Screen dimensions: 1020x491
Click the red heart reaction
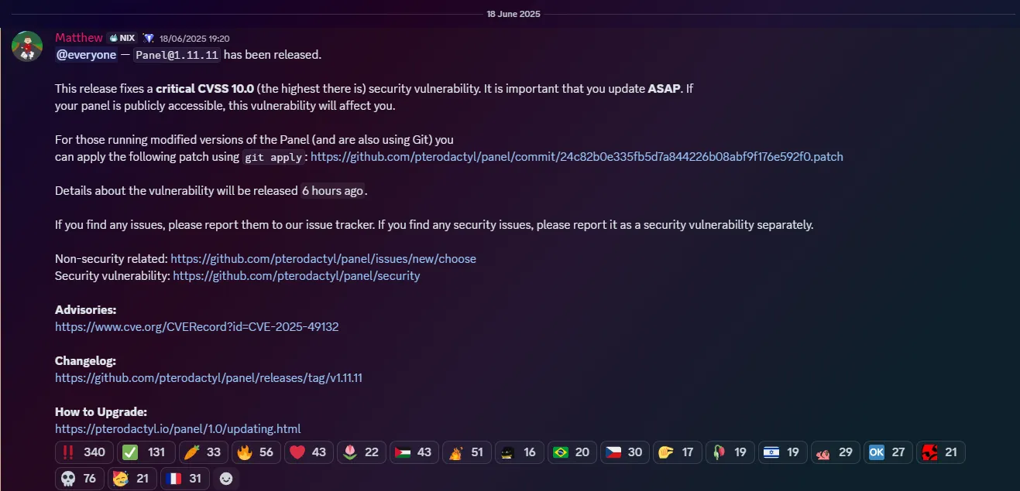[x=308, y=452]
